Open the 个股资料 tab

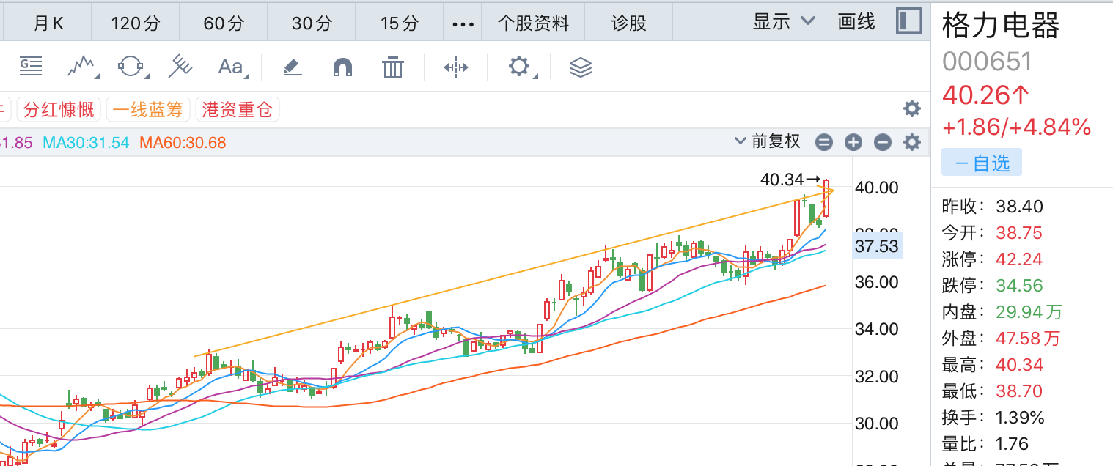pyautogui.click(x=533, y=23)
